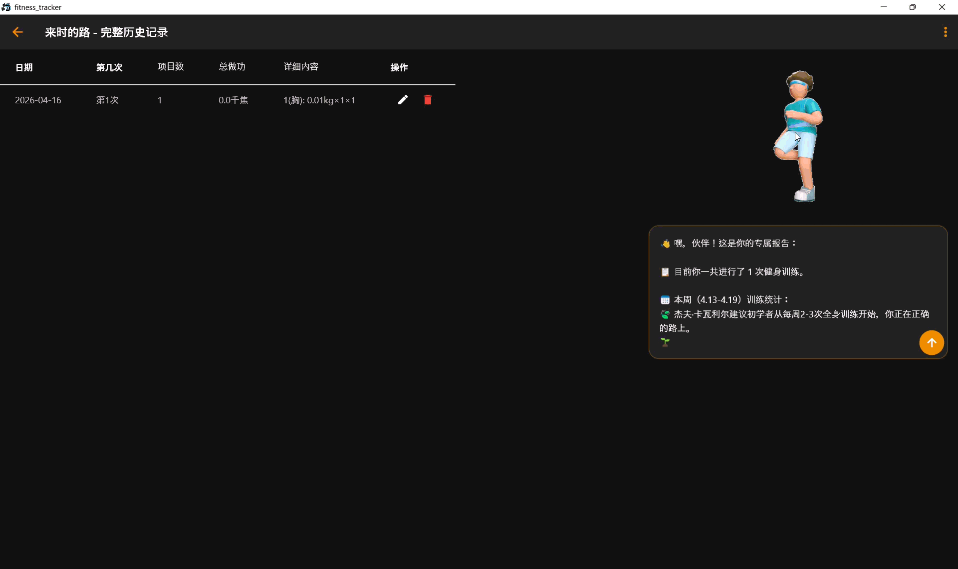Click the 详细内容 column header
Screen dimensions: 958x569
[301, 67]
